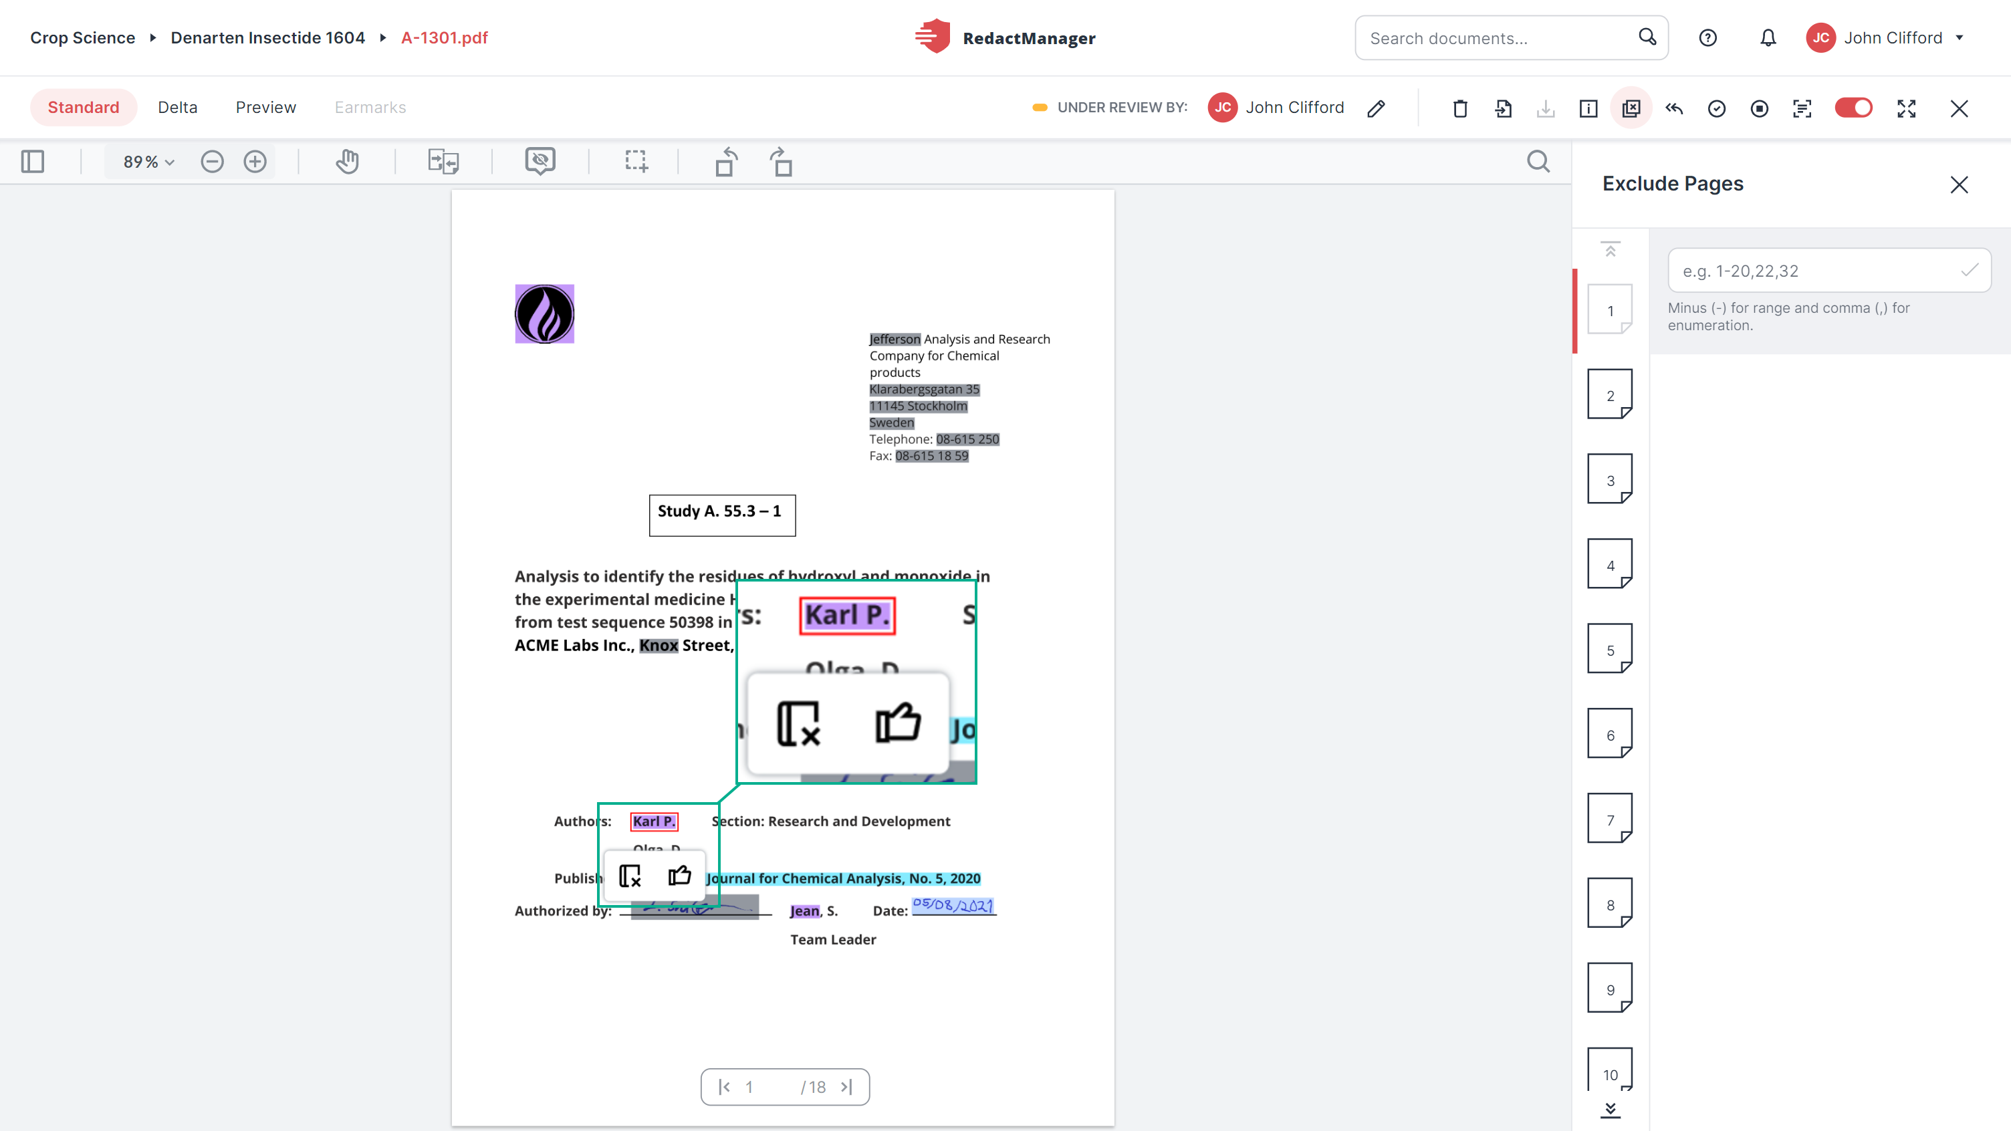The image size is (2011, 1131).
Task: Click the OCR scan text icon
Action: tap(1802, 108)
